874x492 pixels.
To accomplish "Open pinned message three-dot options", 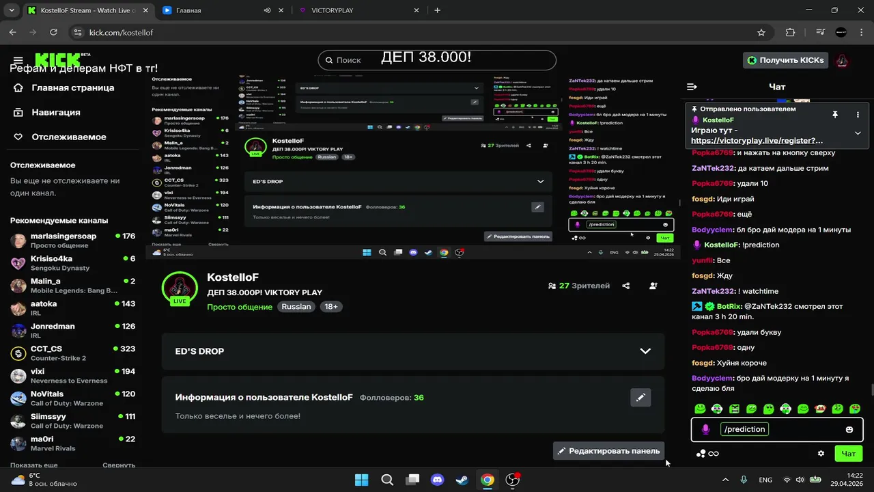I will point(858,114).
